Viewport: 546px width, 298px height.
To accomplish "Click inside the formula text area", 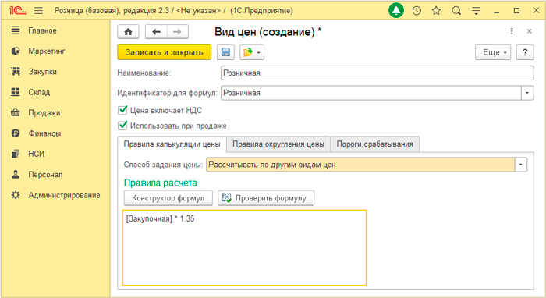I will point(244,247).
